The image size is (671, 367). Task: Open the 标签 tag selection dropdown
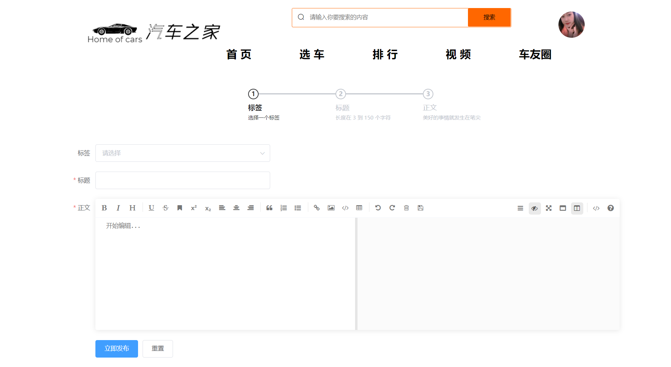[x=182, y=153]
